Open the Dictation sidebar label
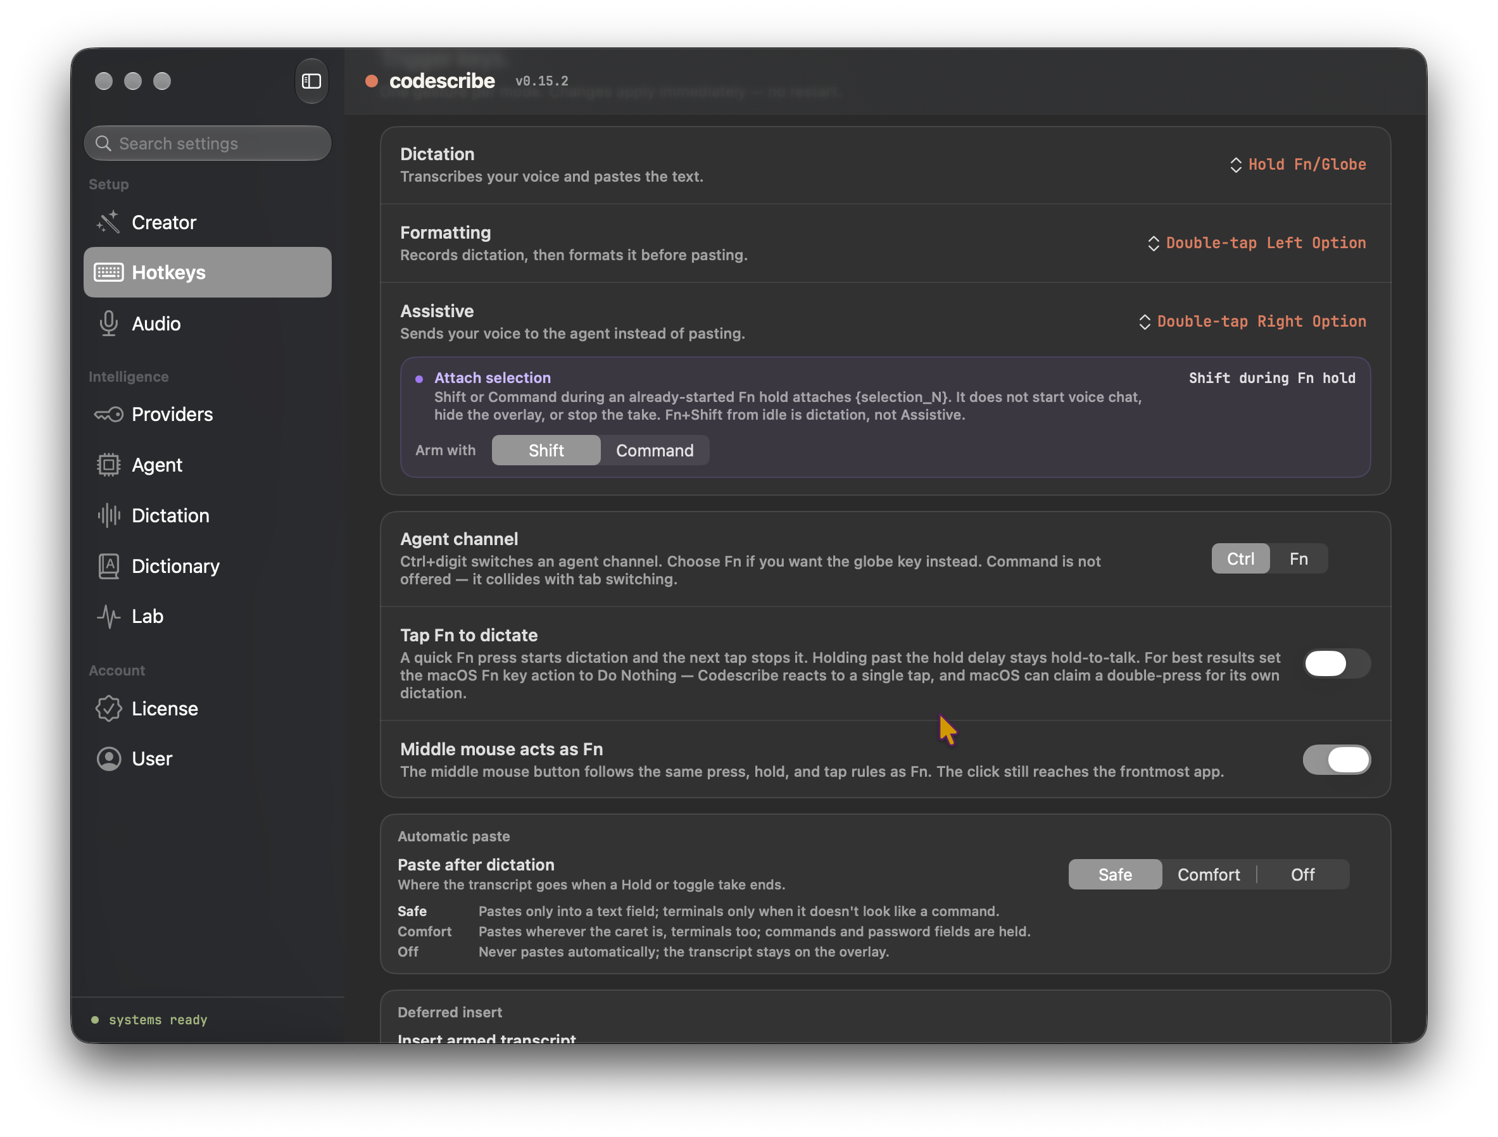The height and width of the screenshot is (1137, 1498). click(x=171, y=515)
